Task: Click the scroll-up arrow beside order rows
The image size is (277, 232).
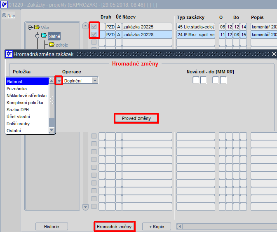Action: (86, 26)
